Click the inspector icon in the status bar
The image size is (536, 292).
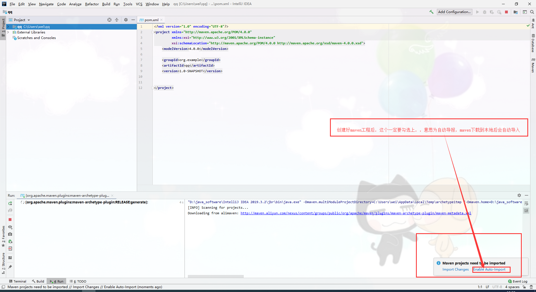[x=531, y=287]
